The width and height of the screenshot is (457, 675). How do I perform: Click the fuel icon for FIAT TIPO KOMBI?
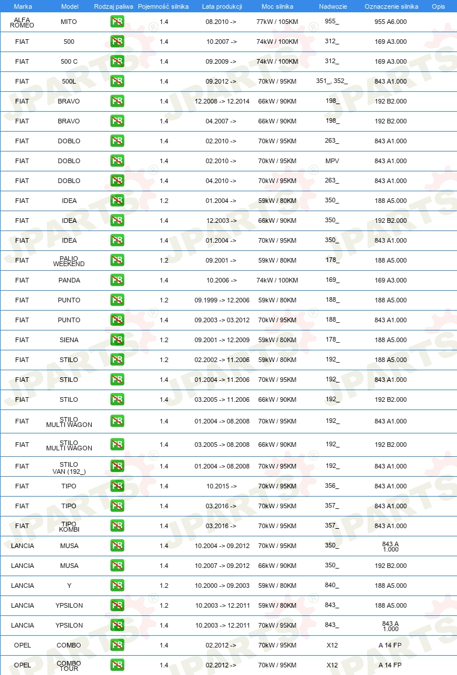tap(117, 526)
